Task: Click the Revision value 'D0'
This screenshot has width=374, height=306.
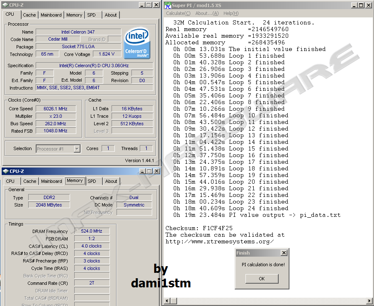Action: 142,80
